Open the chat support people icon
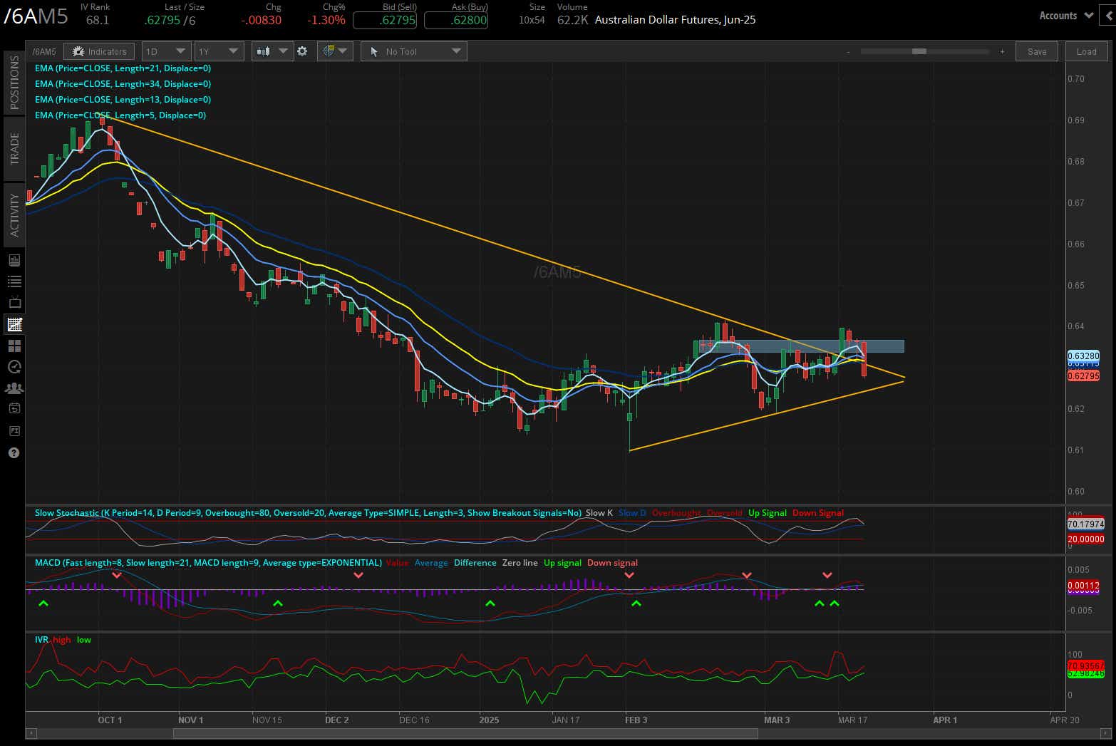The height and width of the screenshot is (746, 1116). (x=14, y=388)
